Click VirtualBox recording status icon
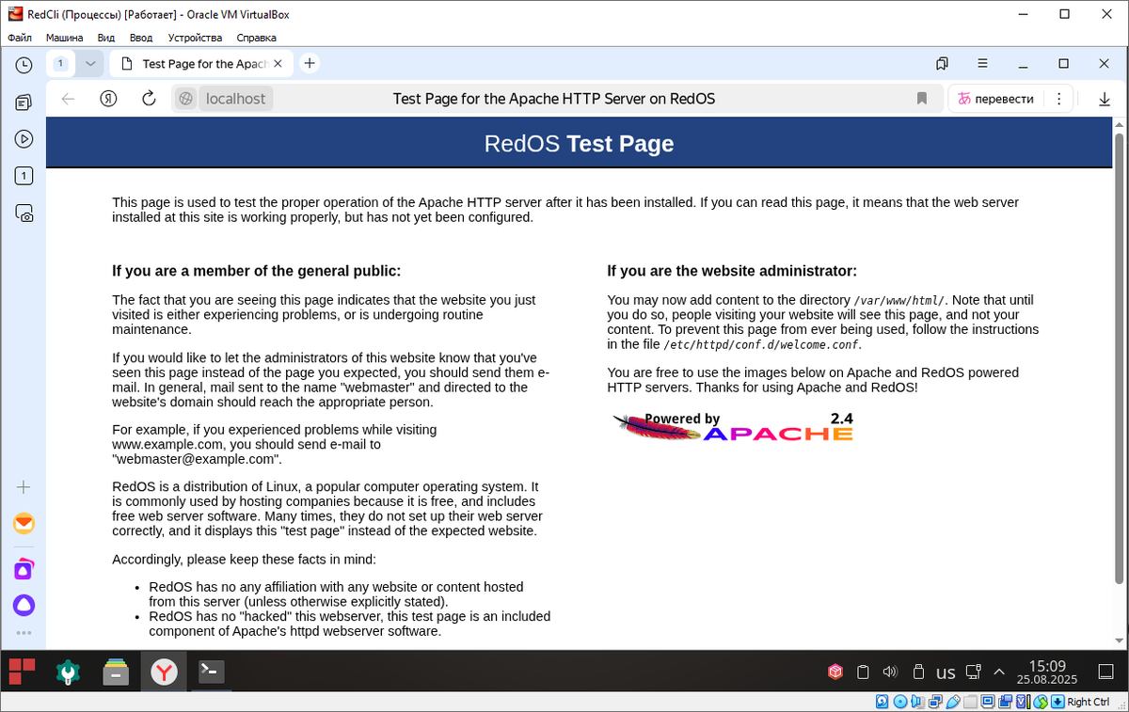The image size is (1129, 712). pyautogui.click(x=1005, y=702)
